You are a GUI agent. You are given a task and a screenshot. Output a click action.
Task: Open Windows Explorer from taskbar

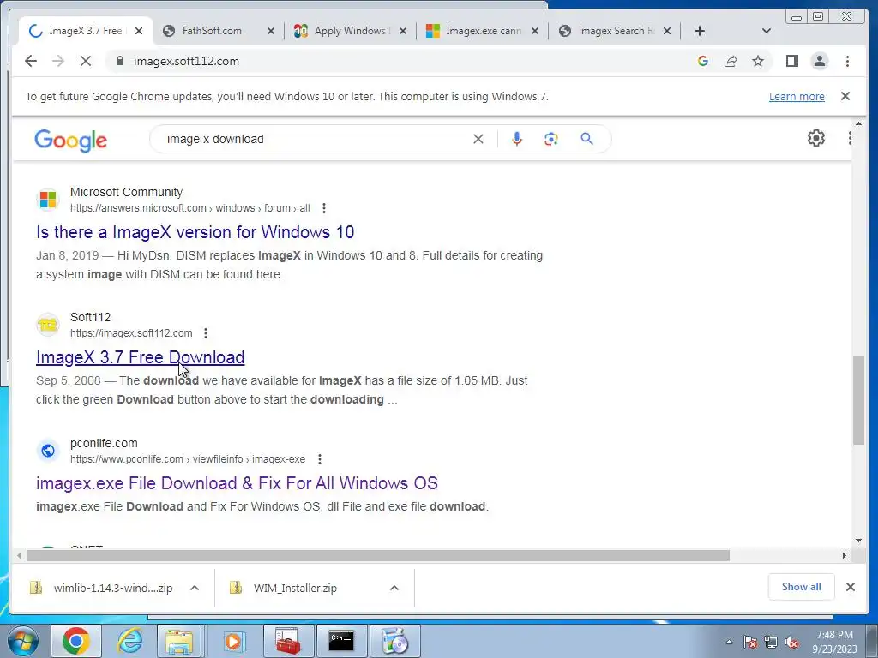(x=178, y=641)
